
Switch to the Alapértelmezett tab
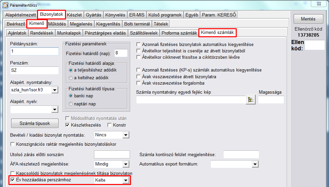click(x=21, y=15)
